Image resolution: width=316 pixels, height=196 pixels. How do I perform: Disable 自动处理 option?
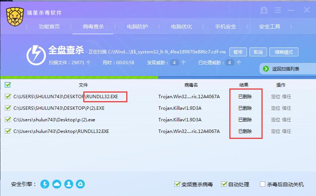(x=224, y=184)
